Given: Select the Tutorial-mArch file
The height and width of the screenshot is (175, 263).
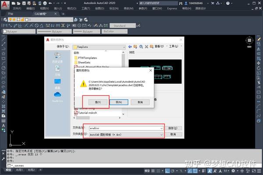Looking at the screenshot, I should click(85, 113).
